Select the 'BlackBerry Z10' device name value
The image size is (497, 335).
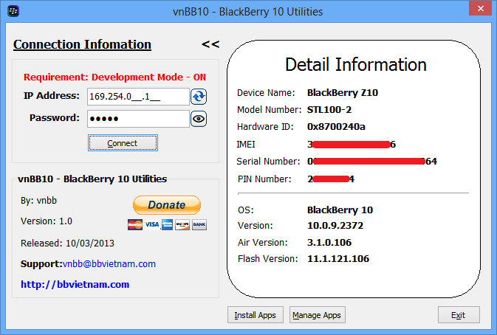pos(343,93)
